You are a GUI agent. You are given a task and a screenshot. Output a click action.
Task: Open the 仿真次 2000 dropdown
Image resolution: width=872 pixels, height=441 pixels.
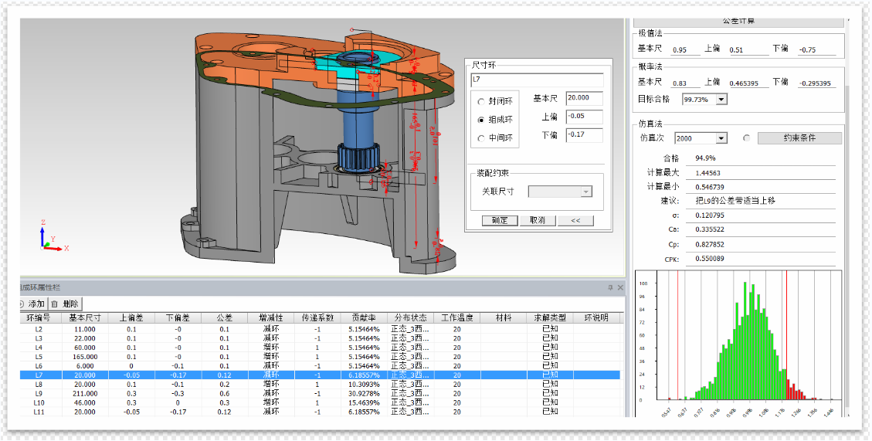pyautogui.click(x=721, y=138)
